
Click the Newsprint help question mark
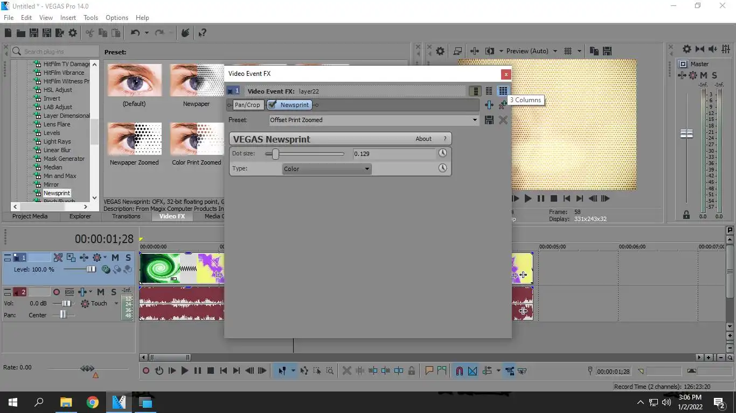(445, 139)
